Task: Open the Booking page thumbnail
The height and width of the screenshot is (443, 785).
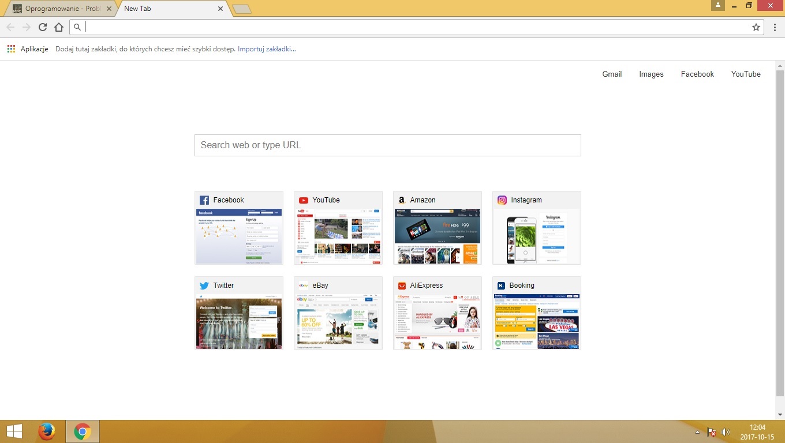Action: pyautogui.click(x=537, y=322)
